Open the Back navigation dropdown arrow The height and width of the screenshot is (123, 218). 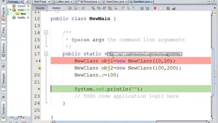pyautogui.click(x=79, y=8)
